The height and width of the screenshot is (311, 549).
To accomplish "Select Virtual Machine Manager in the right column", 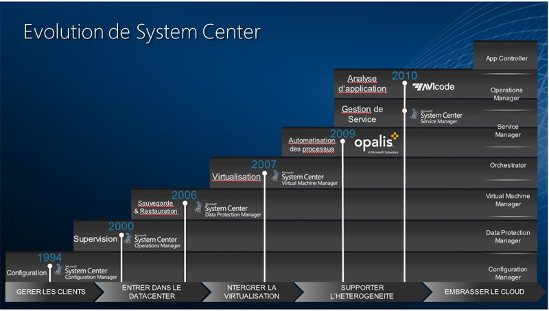I will (508, 200).
